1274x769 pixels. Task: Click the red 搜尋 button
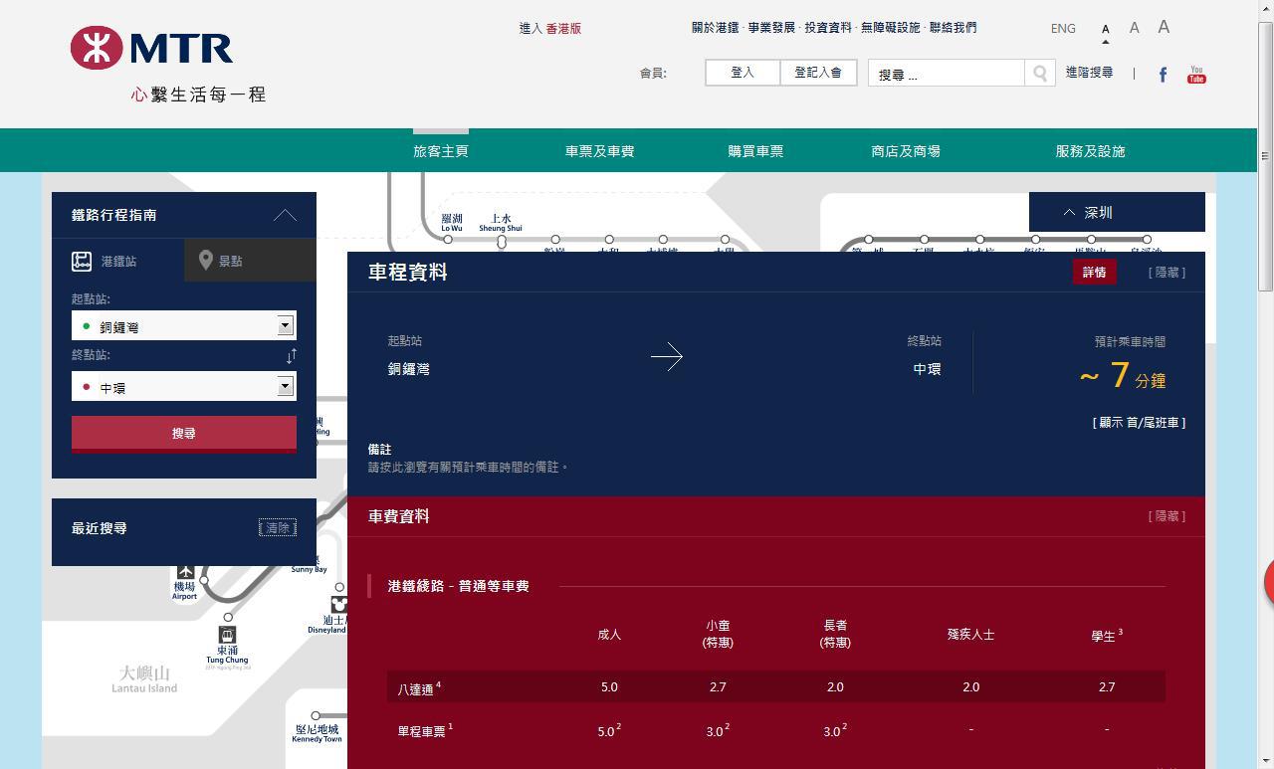(x=183, y=434)
